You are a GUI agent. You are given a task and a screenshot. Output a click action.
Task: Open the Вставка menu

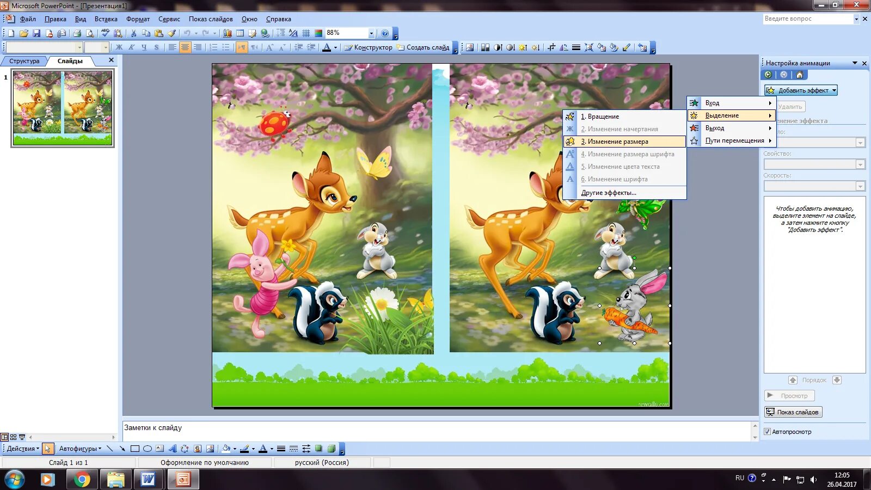106,19
